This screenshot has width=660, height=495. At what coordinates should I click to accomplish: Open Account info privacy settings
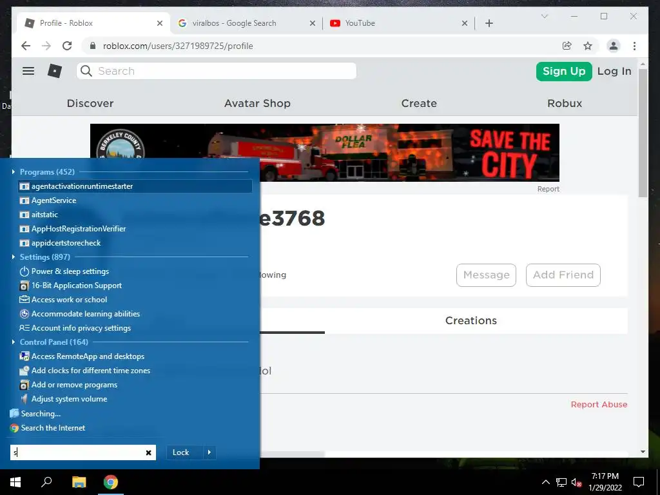pos(135,328)
